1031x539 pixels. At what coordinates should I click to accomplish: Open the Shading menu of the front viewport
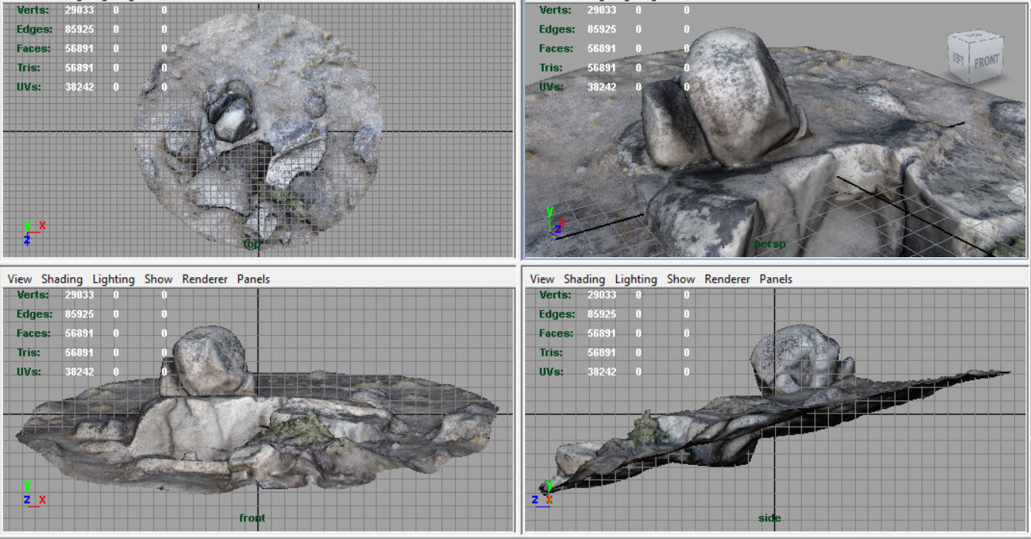[62, 279]
